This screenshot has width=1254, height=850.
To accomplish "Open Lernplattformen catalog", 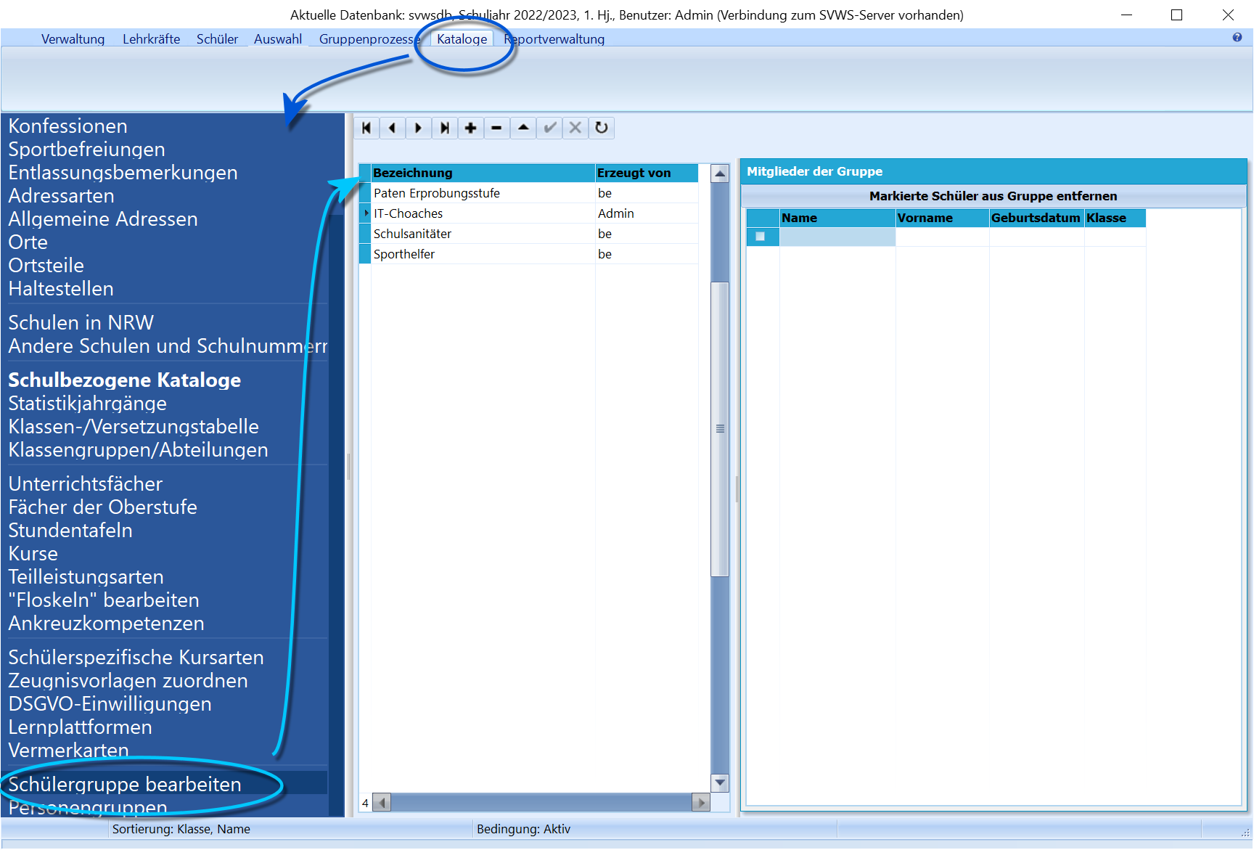I will pyautogui.click(x=80, y=727).
